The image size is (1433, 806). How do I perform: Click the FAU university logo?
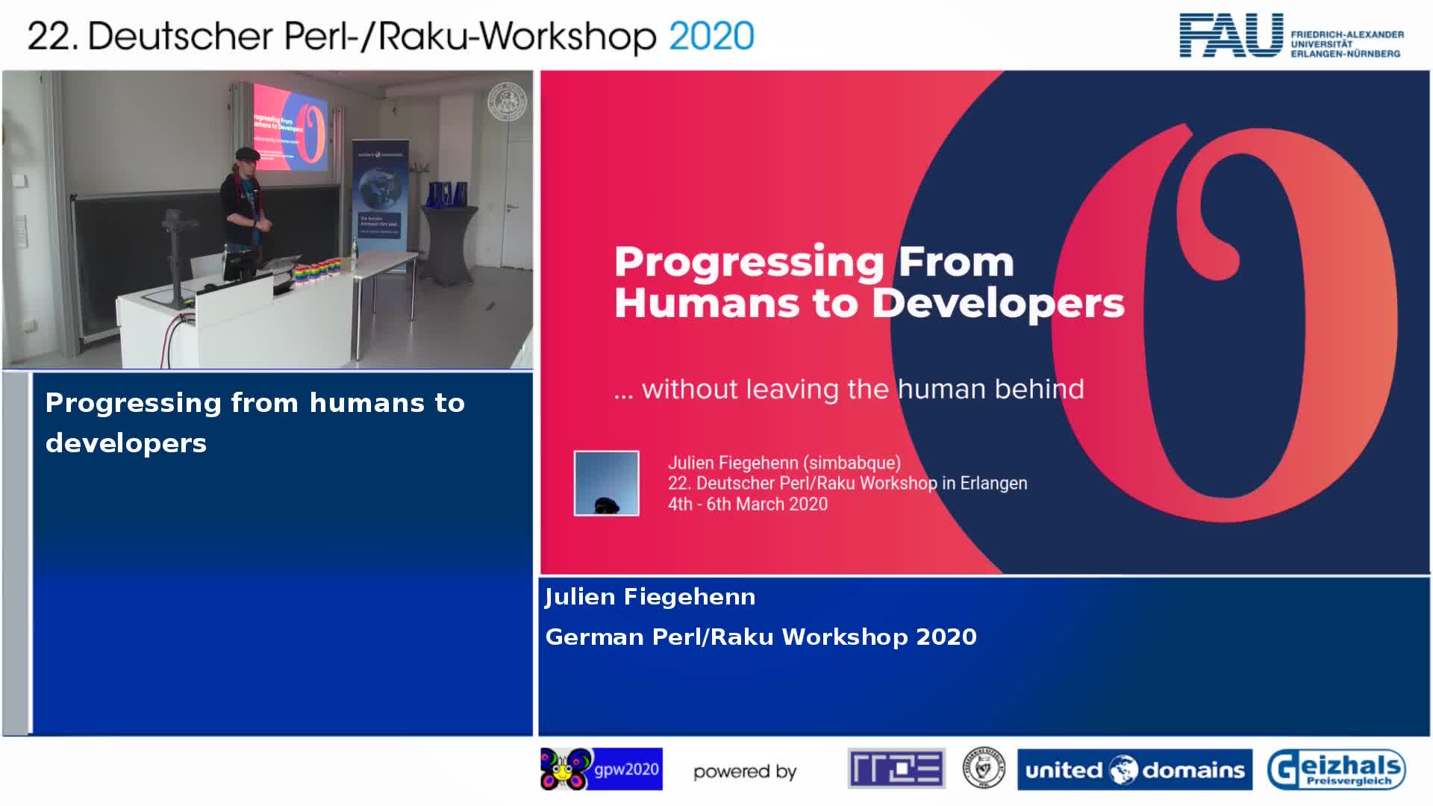[x=1231, y=35]
